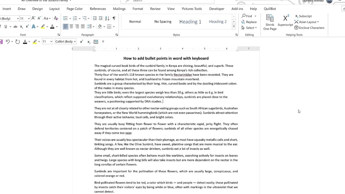Apply shading paint bucket
The image size is (345, 194).
(x=100, y=26)
